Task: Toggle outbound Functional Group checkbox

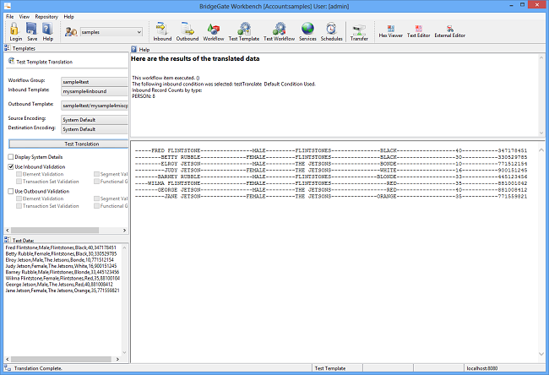Action: [96, 206]
